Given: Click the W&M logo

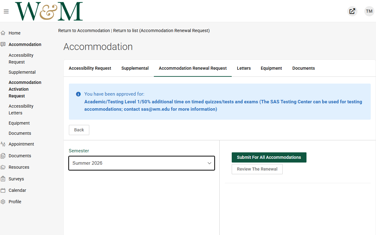Looking at the screenshot, I should point(49,11).
